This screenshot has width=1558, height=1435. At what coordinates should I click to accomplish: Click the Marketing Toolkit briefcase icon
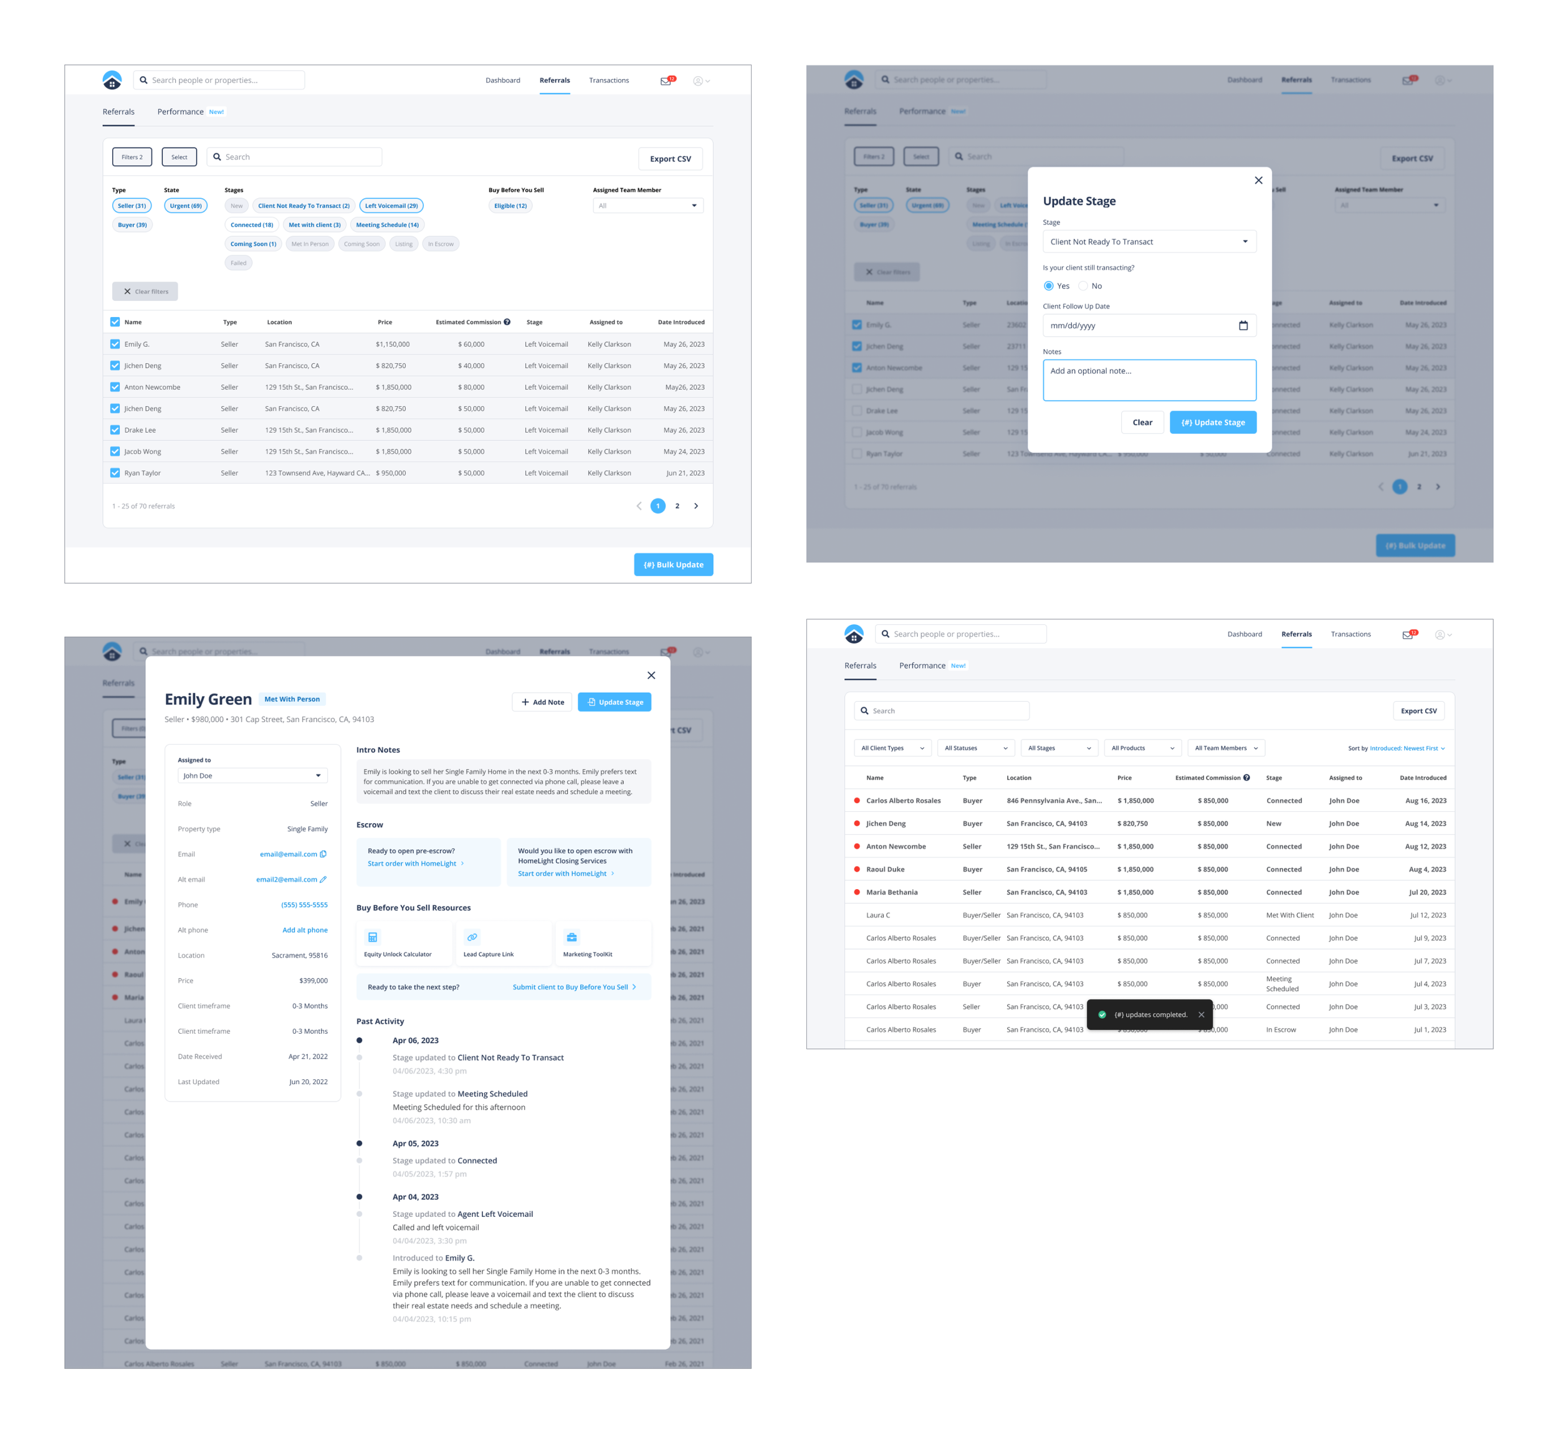[x=571, y=937]
